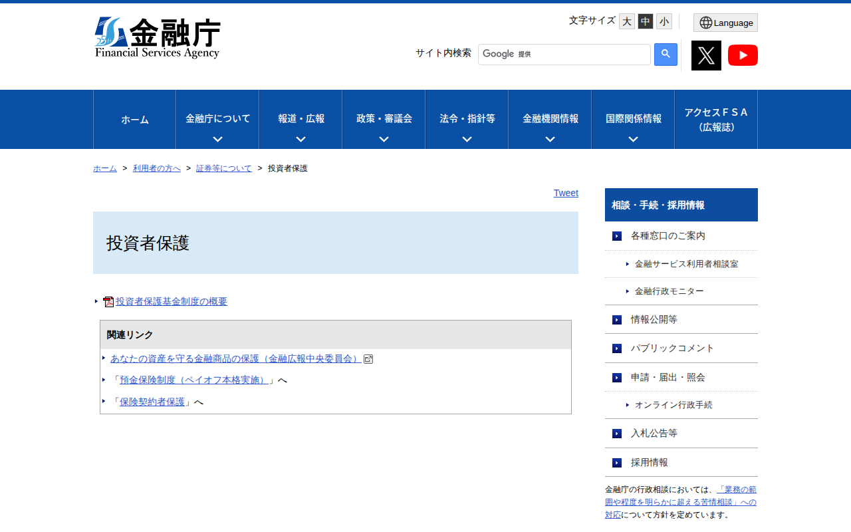Open 投資者保護基金制度の概要 PDF link
The image size is (851, 532).
pyautogui.click(x=172, y=301)
